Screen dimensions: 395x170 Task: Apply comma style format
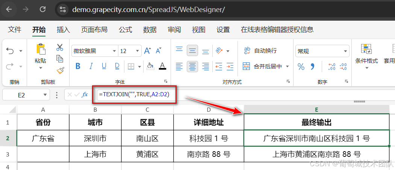point(312,67)
